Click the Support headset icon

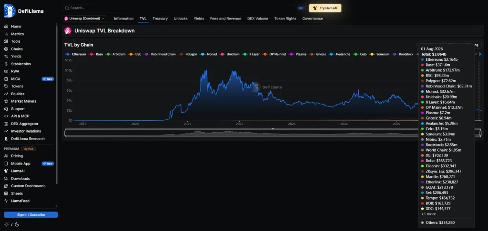[x=6, y=109]
